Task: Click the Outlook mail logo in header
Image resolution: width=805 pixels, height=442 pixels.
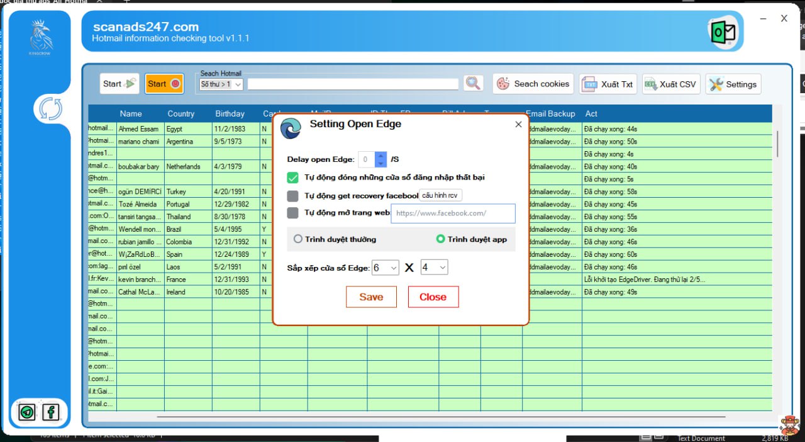Action: 723,31
